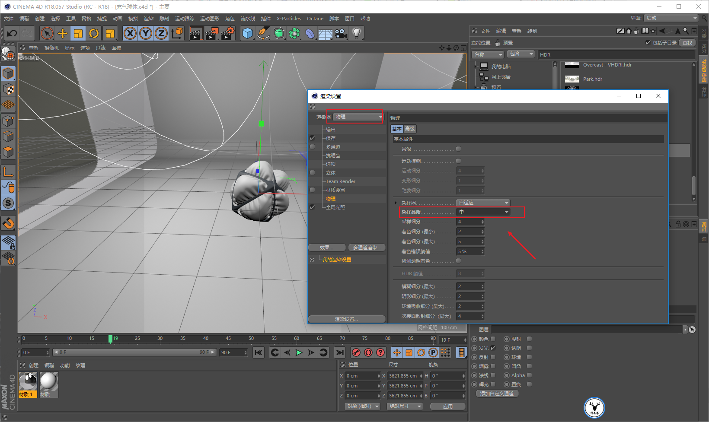Add a Cube primitive object

click(x=247, y=33)
